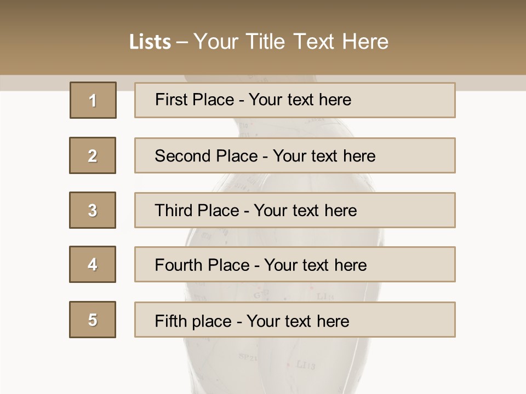
Task: Click the word Fourth in fourth row
Action: pyautogui.click(x=179, y=265)
